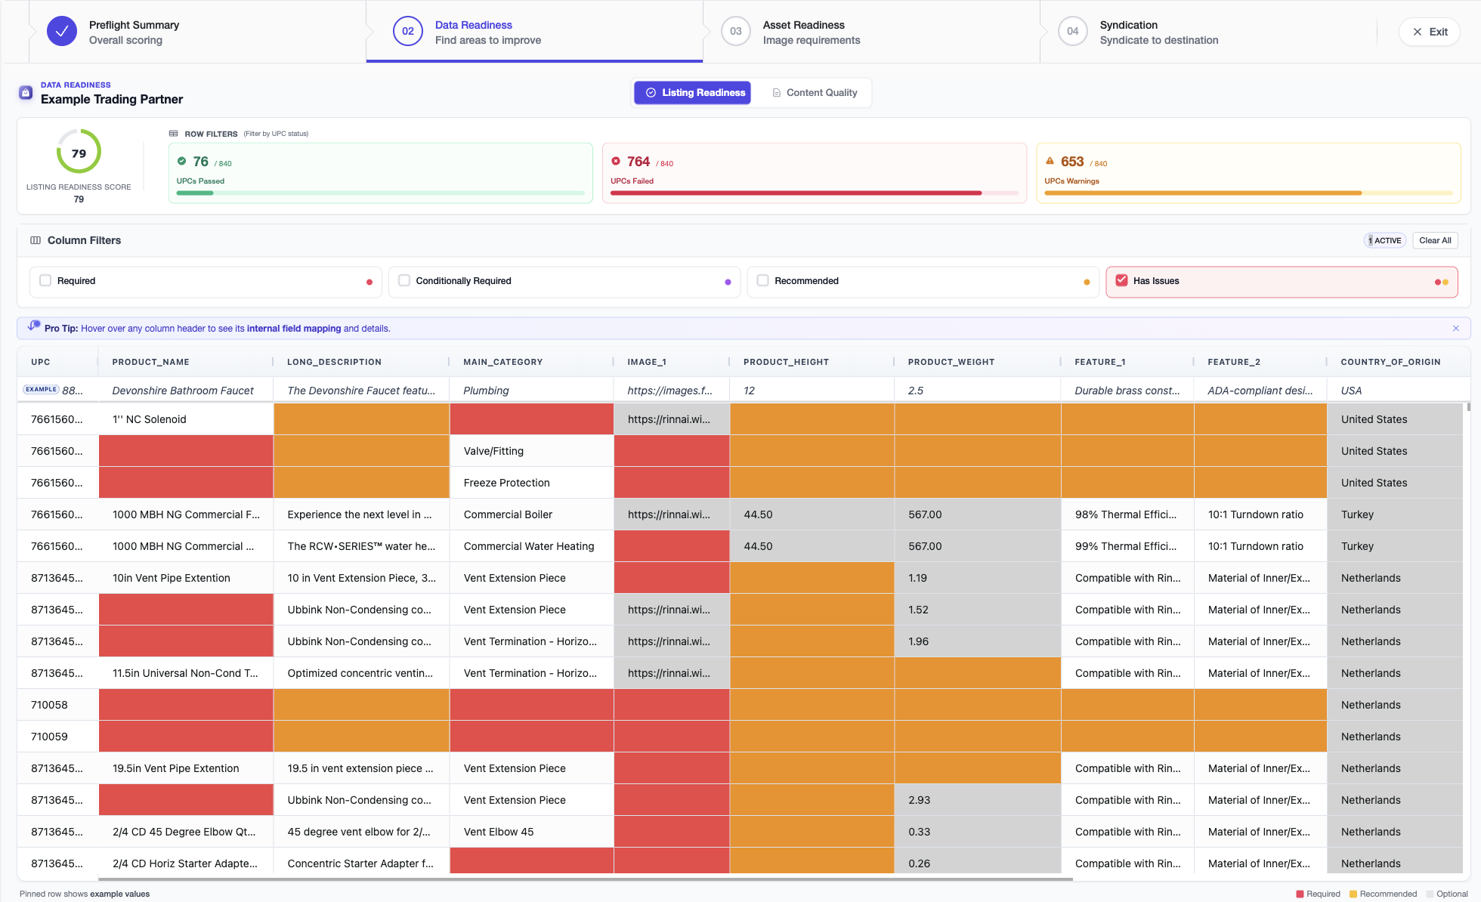Tick the Recommended column filter
1481x902 pixels.
click(x=762, y=280)
